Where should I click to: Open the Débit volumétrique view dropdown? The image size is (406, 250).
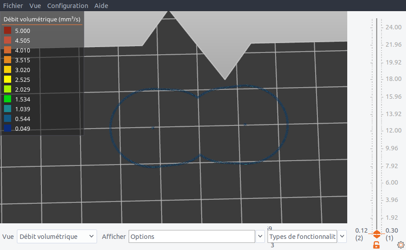57,237
